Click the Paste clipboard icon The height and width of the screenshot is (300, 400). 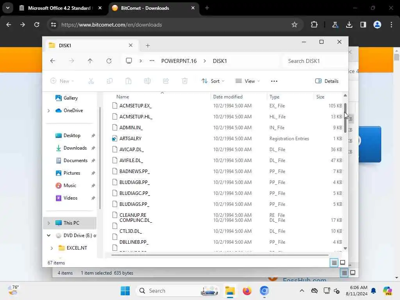pos(129,81)
